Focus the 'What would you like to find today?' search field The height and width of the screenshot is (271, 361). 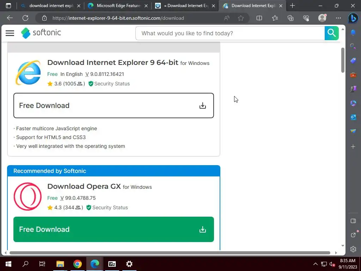coord(230,33)
